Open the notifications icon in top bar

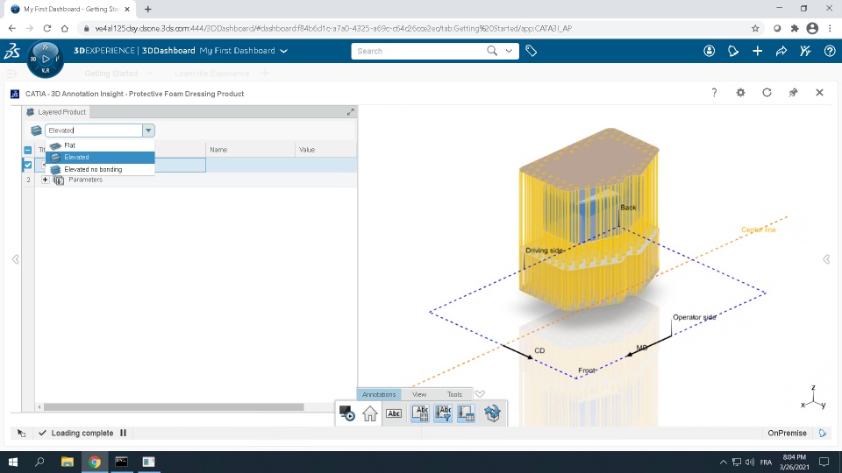click(733, 51)
